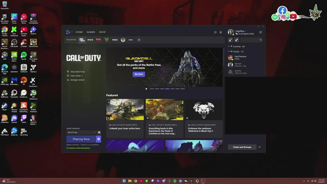Screen dimensions: 327x184
Task: Add a game to favorites with plus button
Action: click(139, 40)
